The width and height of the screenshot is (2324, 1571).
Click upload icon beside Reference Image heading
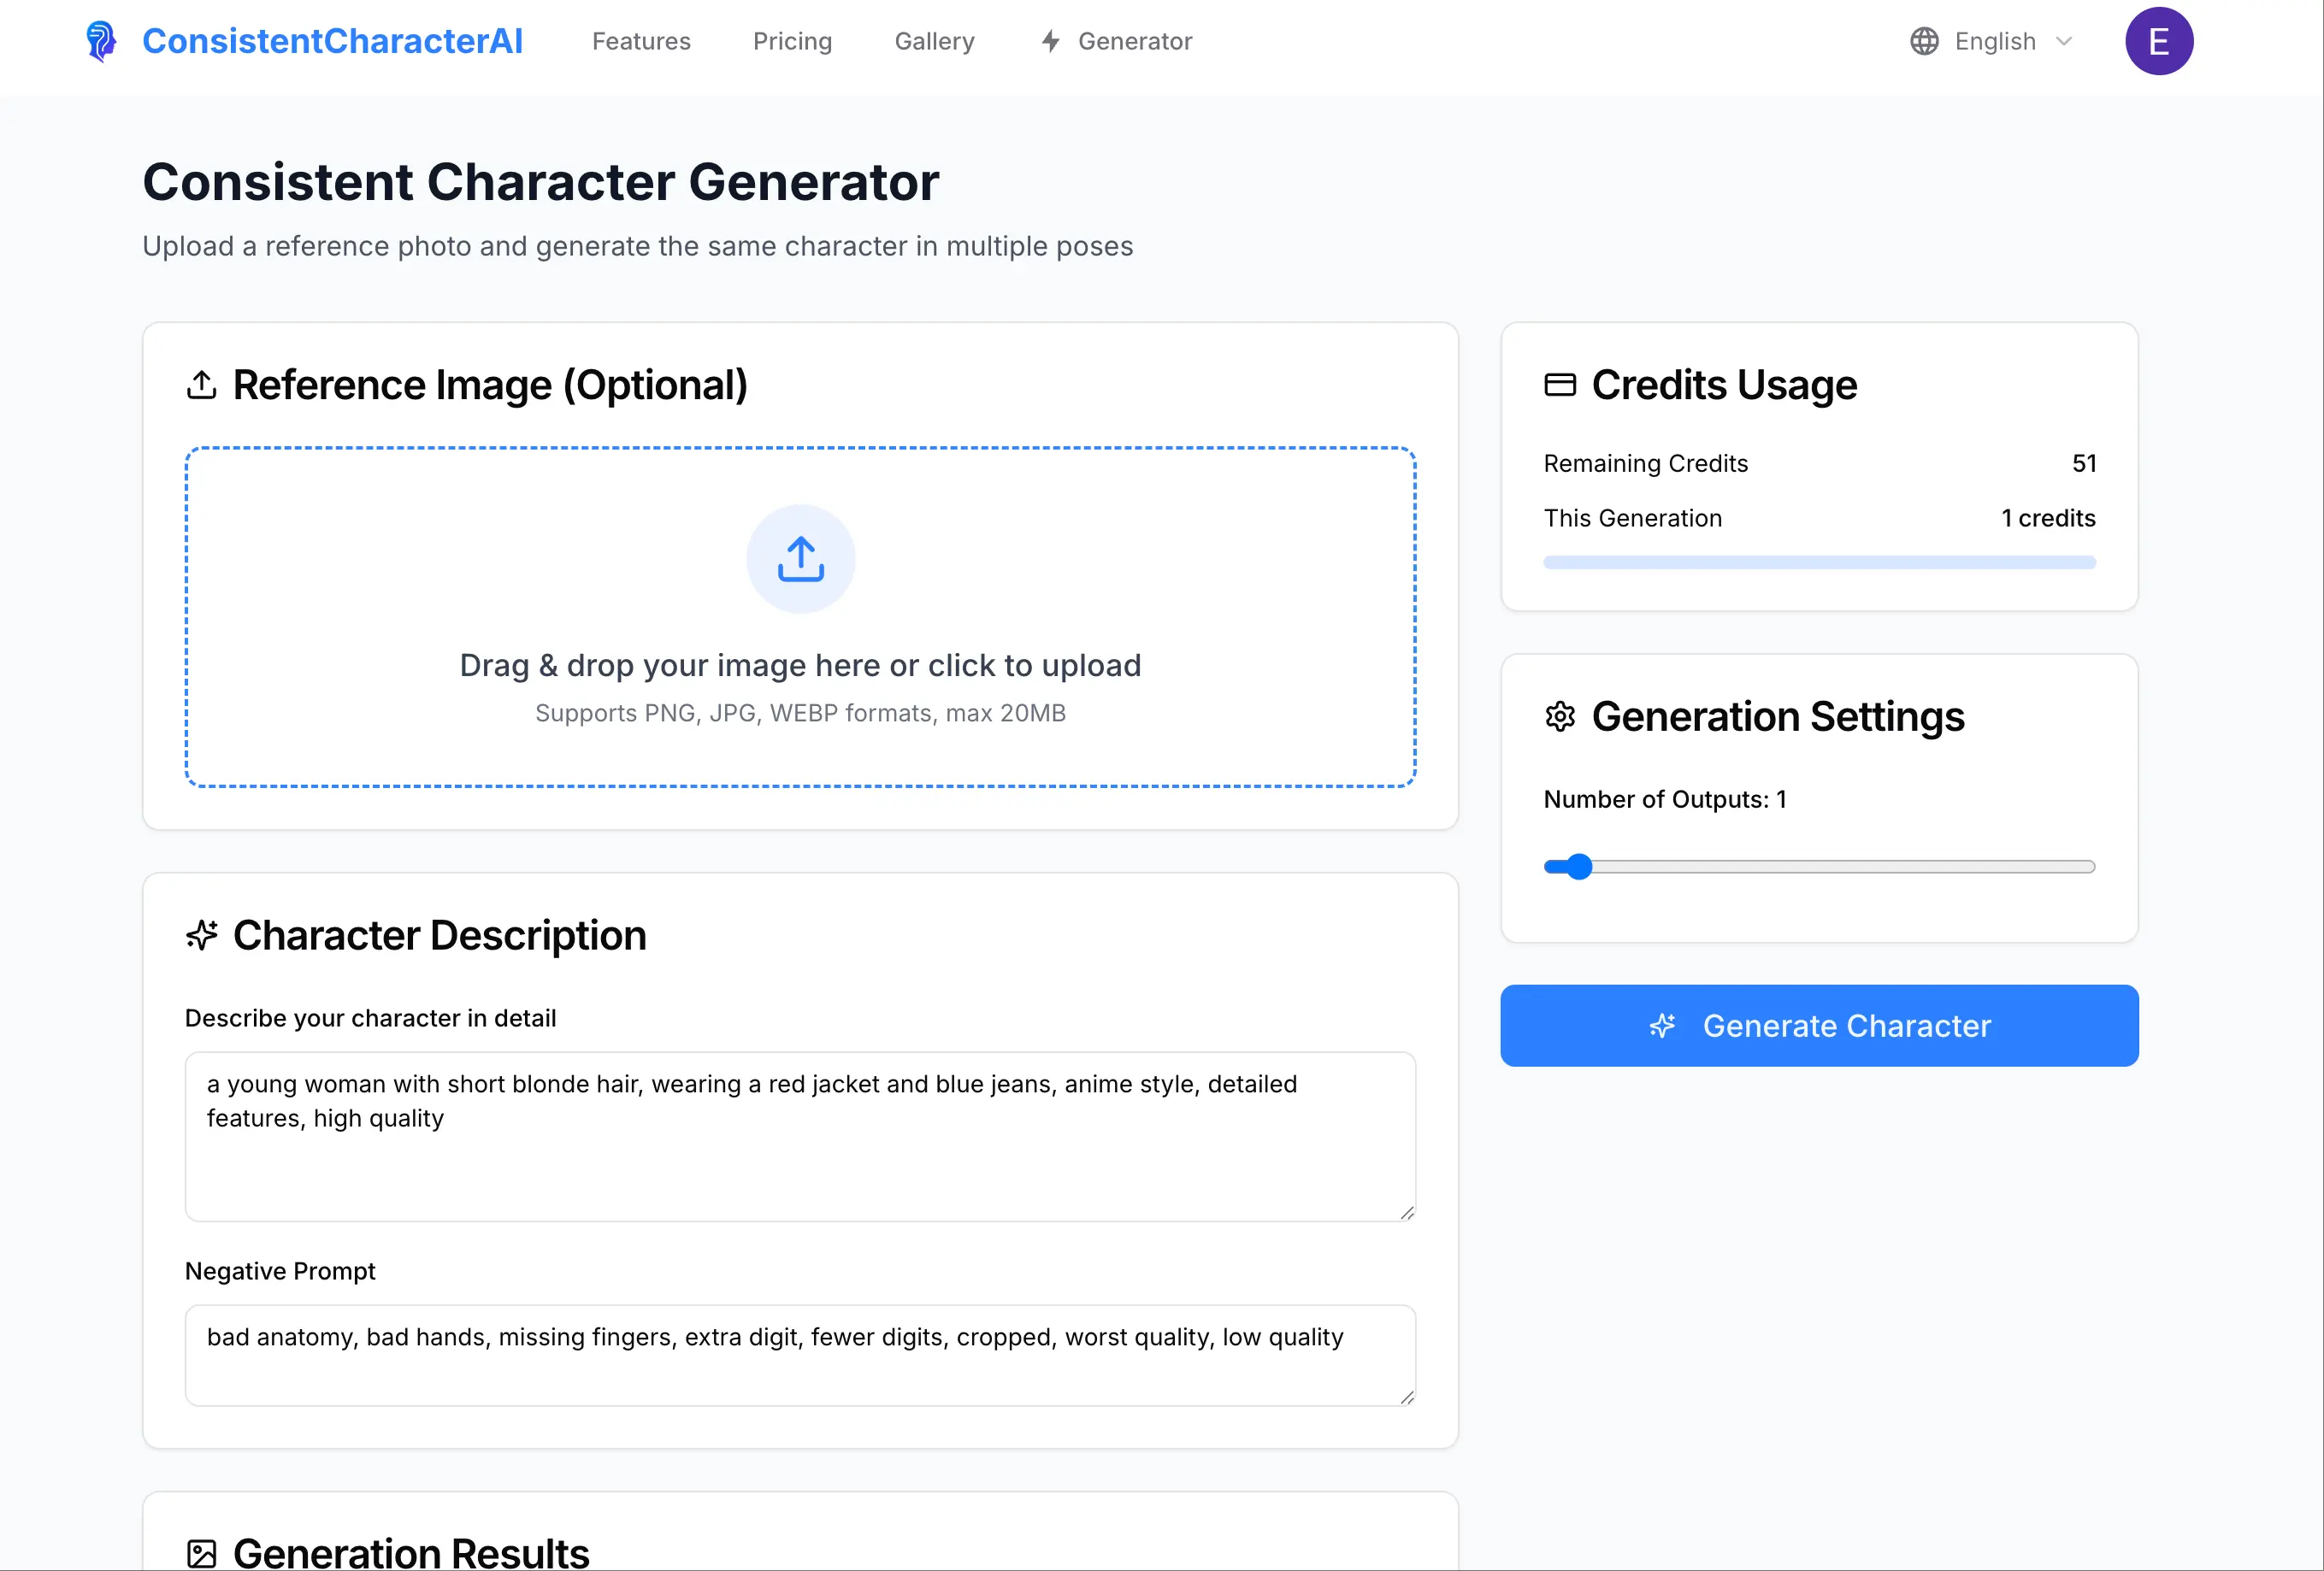coord(202,385)
